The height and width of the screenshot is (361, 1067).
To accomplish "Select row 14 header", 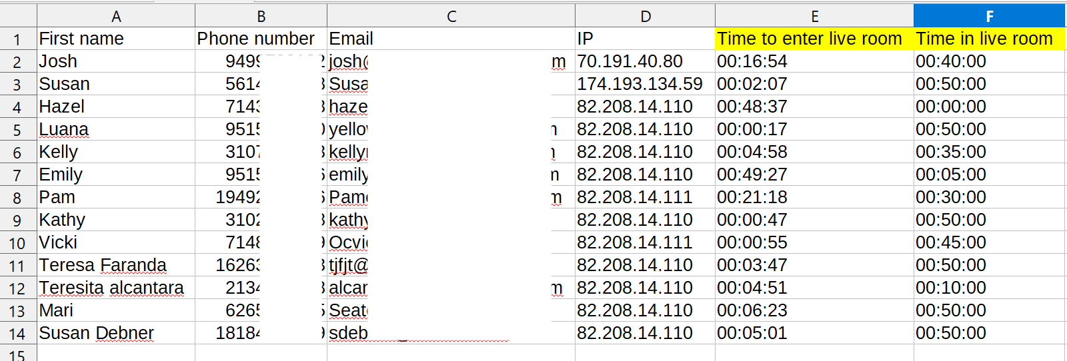I will coord(18,334).
